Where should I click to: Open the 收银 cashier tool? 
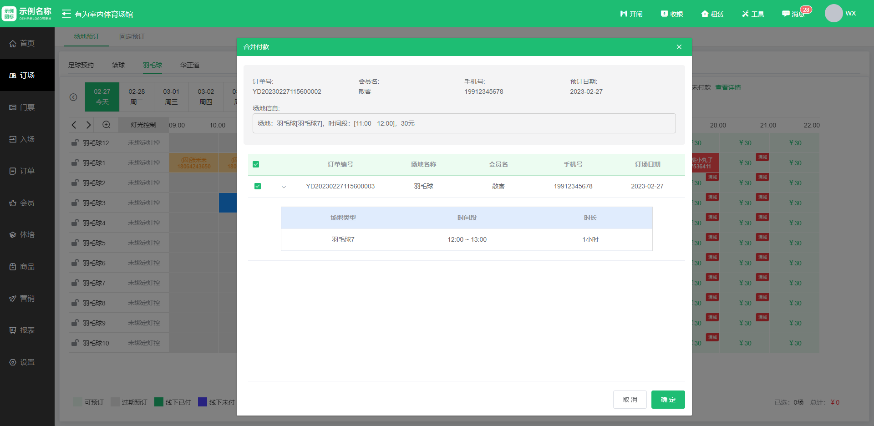(x=664, y=14)
